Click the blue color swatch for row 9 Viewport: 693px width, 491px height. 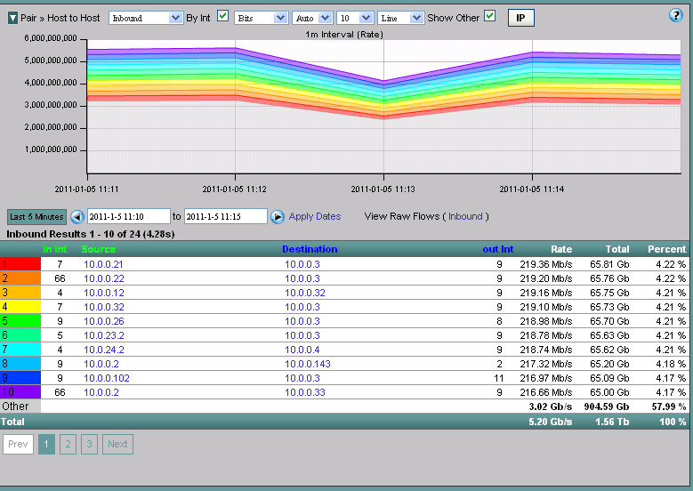pyautogui.click(x=20, y=378)
